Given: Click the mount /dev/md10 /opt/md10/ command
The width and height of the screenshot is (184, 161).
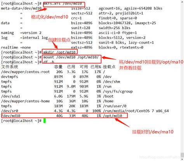Looking at the screenshot, I should pos(71,57).
